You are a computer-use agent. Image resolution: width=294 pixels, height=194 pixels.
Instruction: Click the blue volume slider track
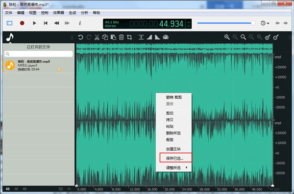pyautogui.click(x=224, y=23)
